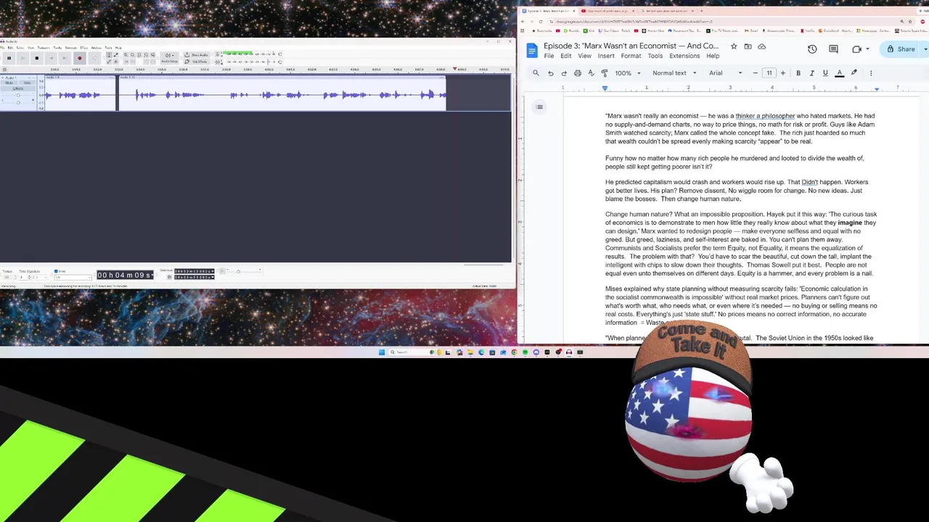The width and height of the screenshot is (929, 522).
Task: Check the cloud document status icon
Action: tap(761, 46)
